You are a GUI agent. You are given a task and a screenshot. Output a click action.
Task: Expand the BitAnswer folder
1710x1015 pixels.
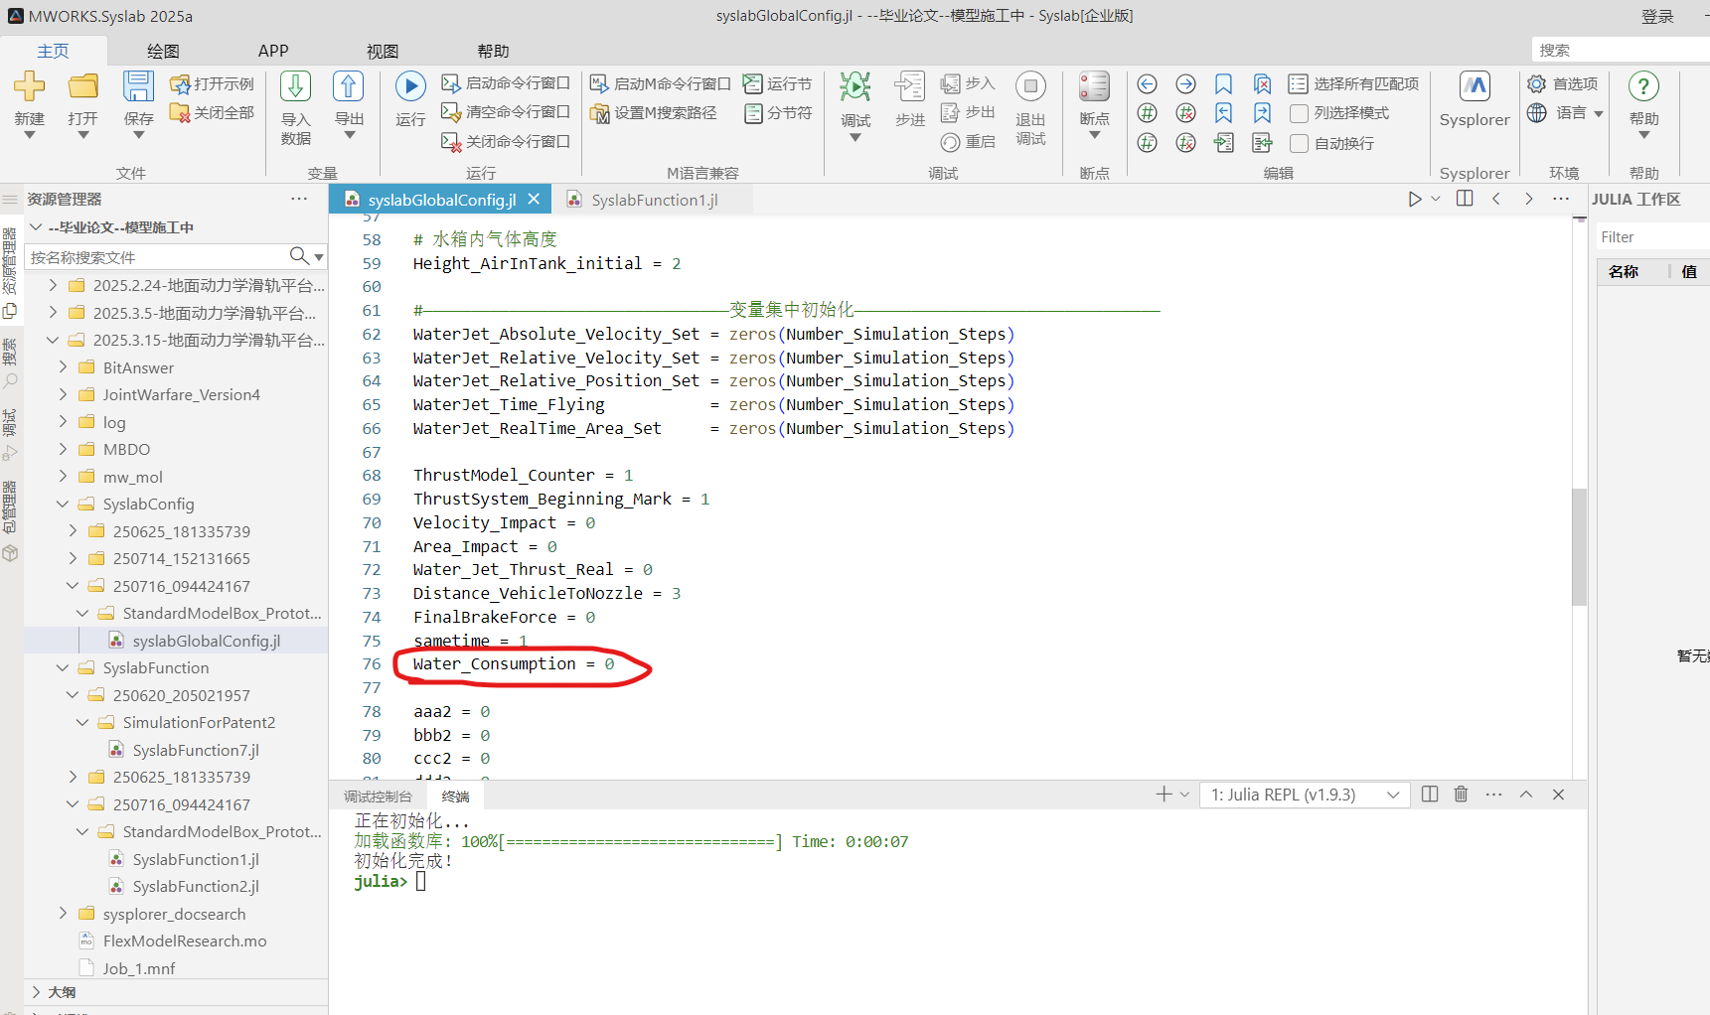coord(63,367)
